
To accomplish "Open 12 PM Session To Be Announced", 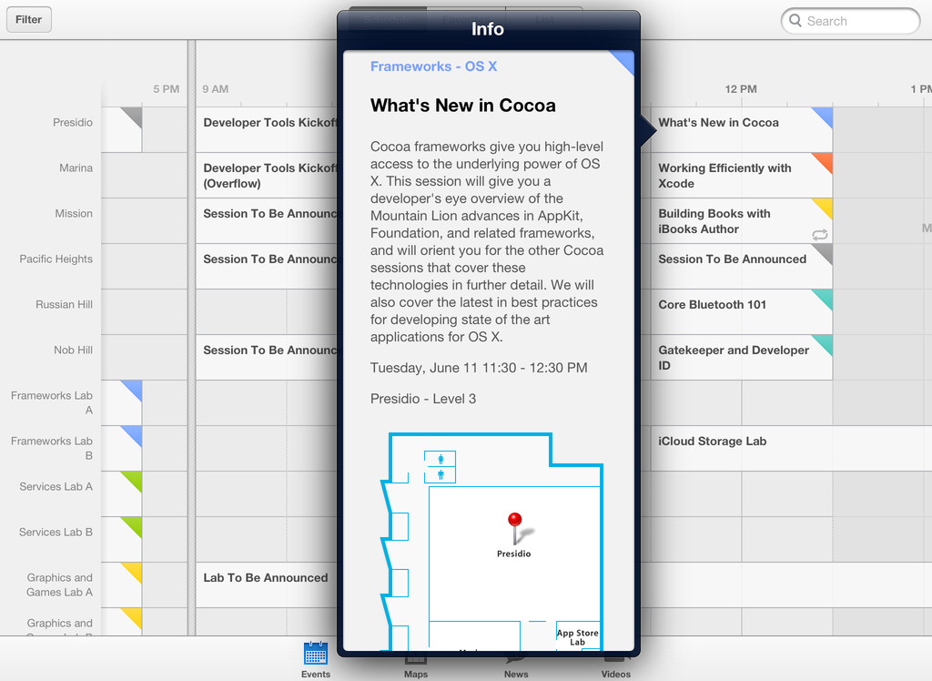I will [741, 267].
